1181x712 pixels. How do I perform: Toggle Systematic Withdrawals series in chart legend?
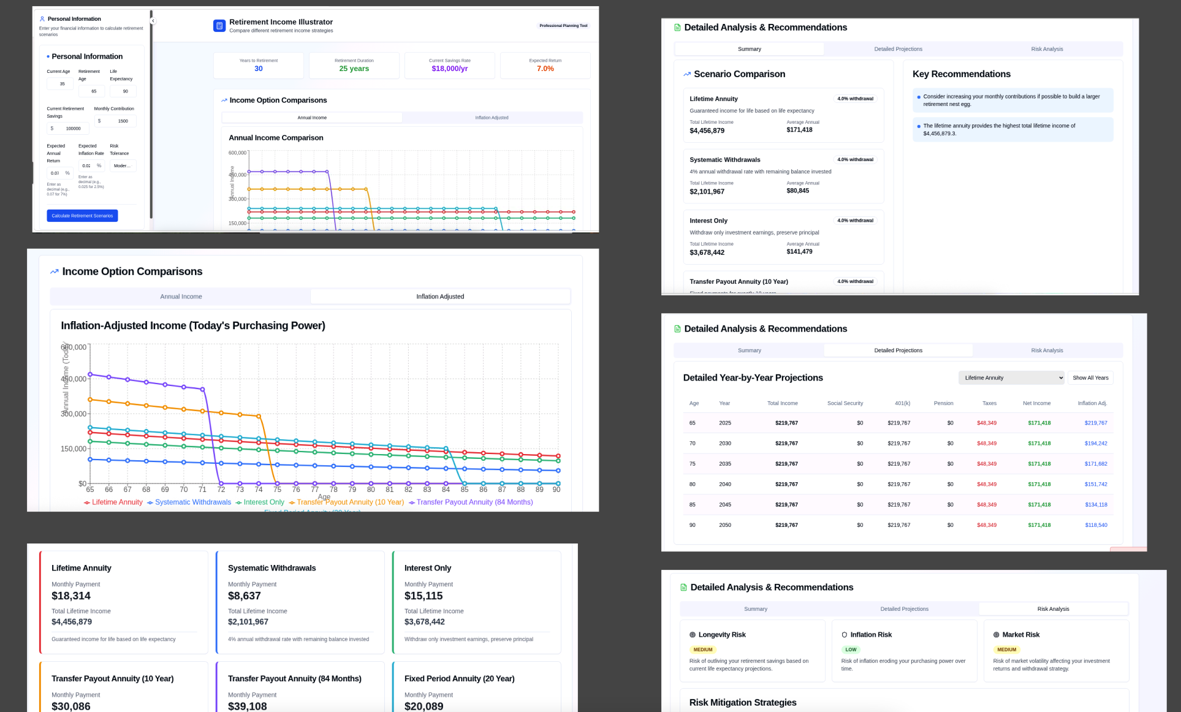pyautogui.click(x=189, y=502)
